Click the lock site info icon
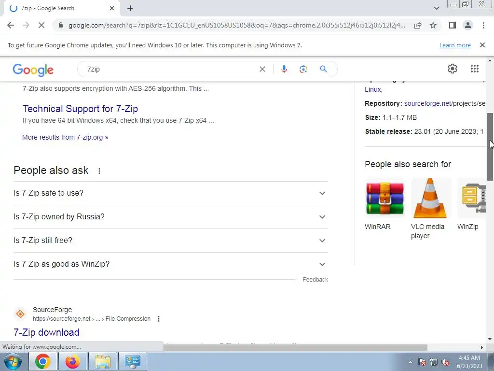The height and width of the screenshot is (371, 494). (x=61, y=25)
